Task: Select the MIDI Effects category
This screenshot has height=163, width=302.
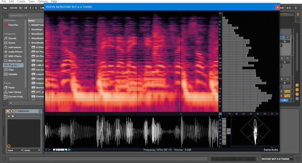Action: tap(6, 56)
